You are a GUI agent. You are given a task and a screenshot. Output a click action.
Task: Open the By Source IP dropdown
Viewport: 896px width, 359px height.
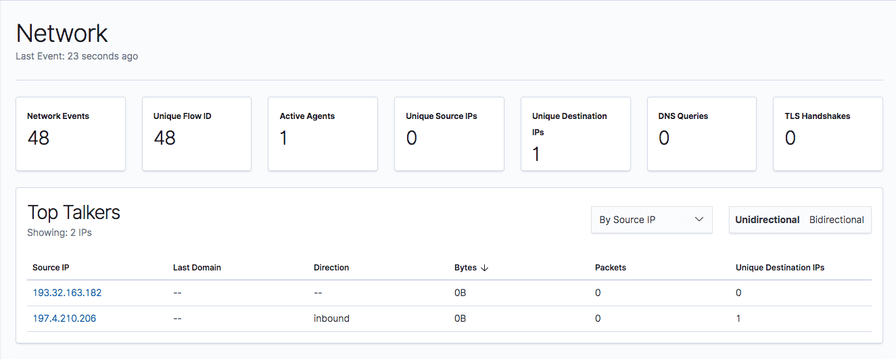(x=652, y=220)
